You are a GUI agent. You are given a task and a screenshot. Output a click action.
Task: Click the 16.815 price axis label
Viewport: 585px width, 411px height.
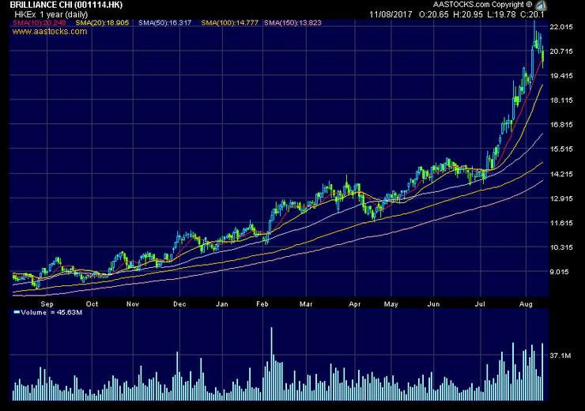click(x=561, y=125)
